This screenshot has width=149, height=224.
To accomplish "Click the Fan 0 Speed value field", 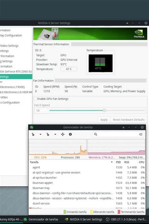I will [41, 111].
